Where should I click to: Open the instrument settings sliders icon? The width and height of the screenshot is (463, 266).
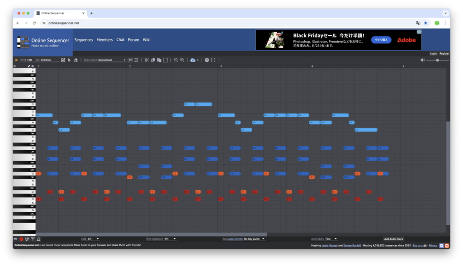pos(136,60)
